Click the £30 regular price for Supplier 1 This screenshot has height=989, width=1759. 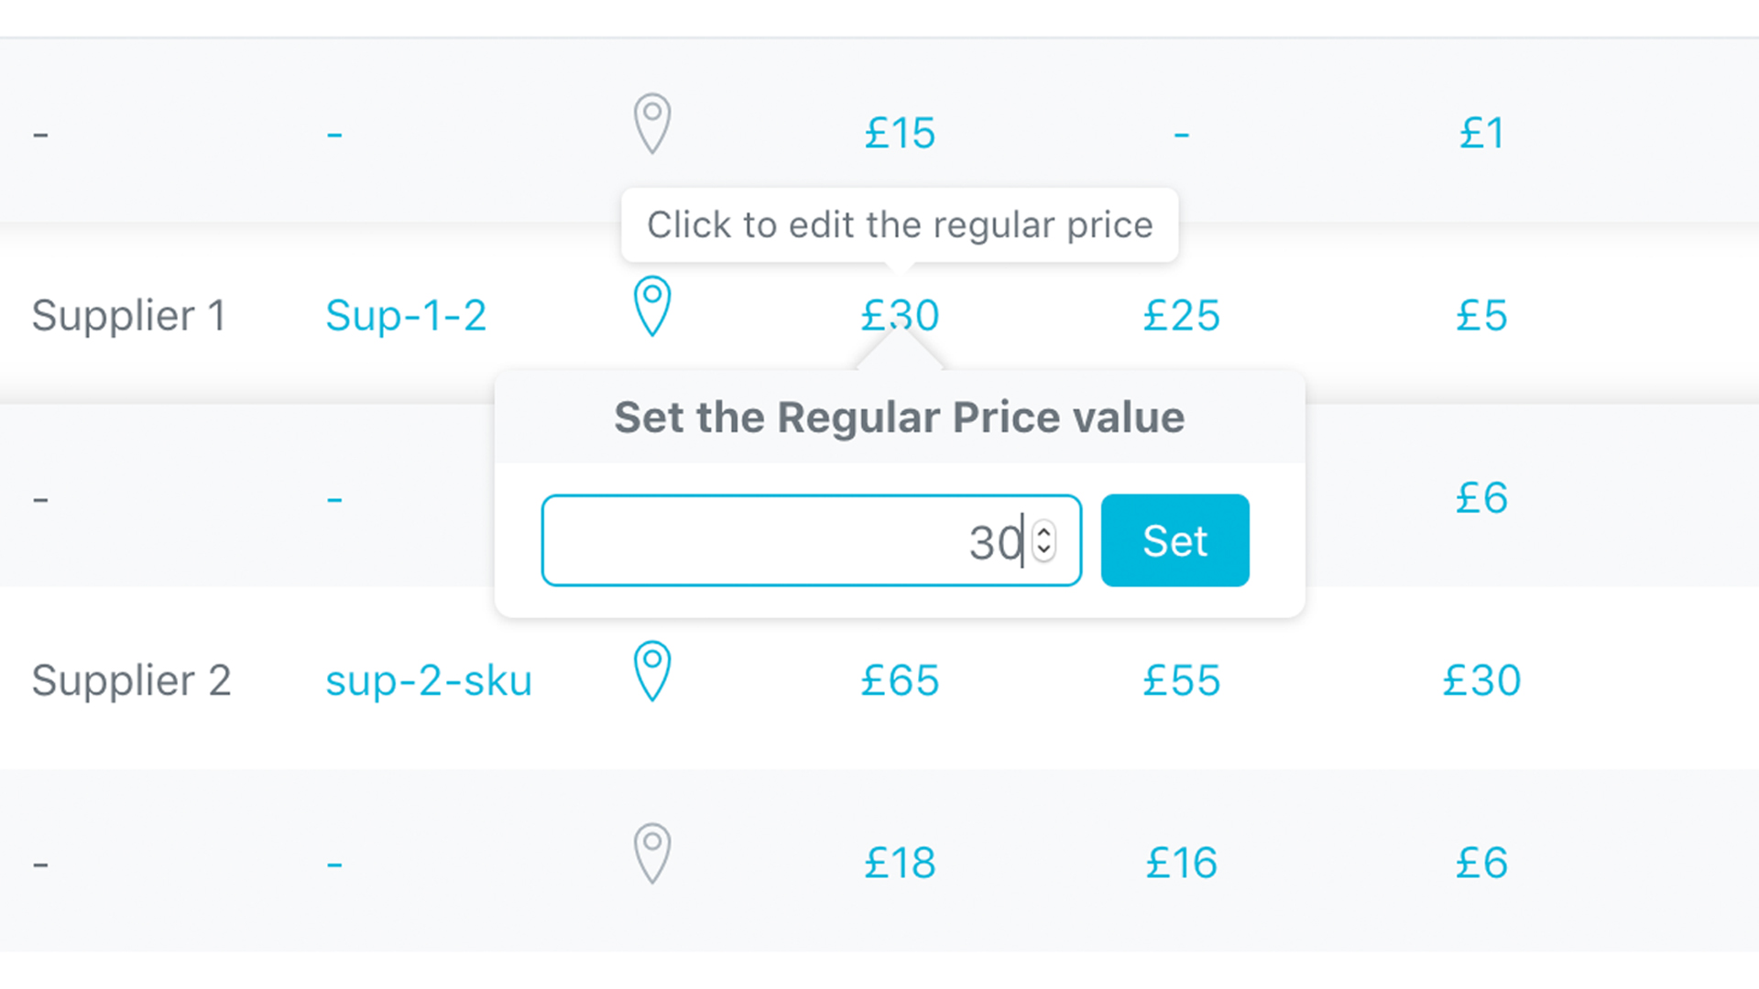(x=899, y=314)
